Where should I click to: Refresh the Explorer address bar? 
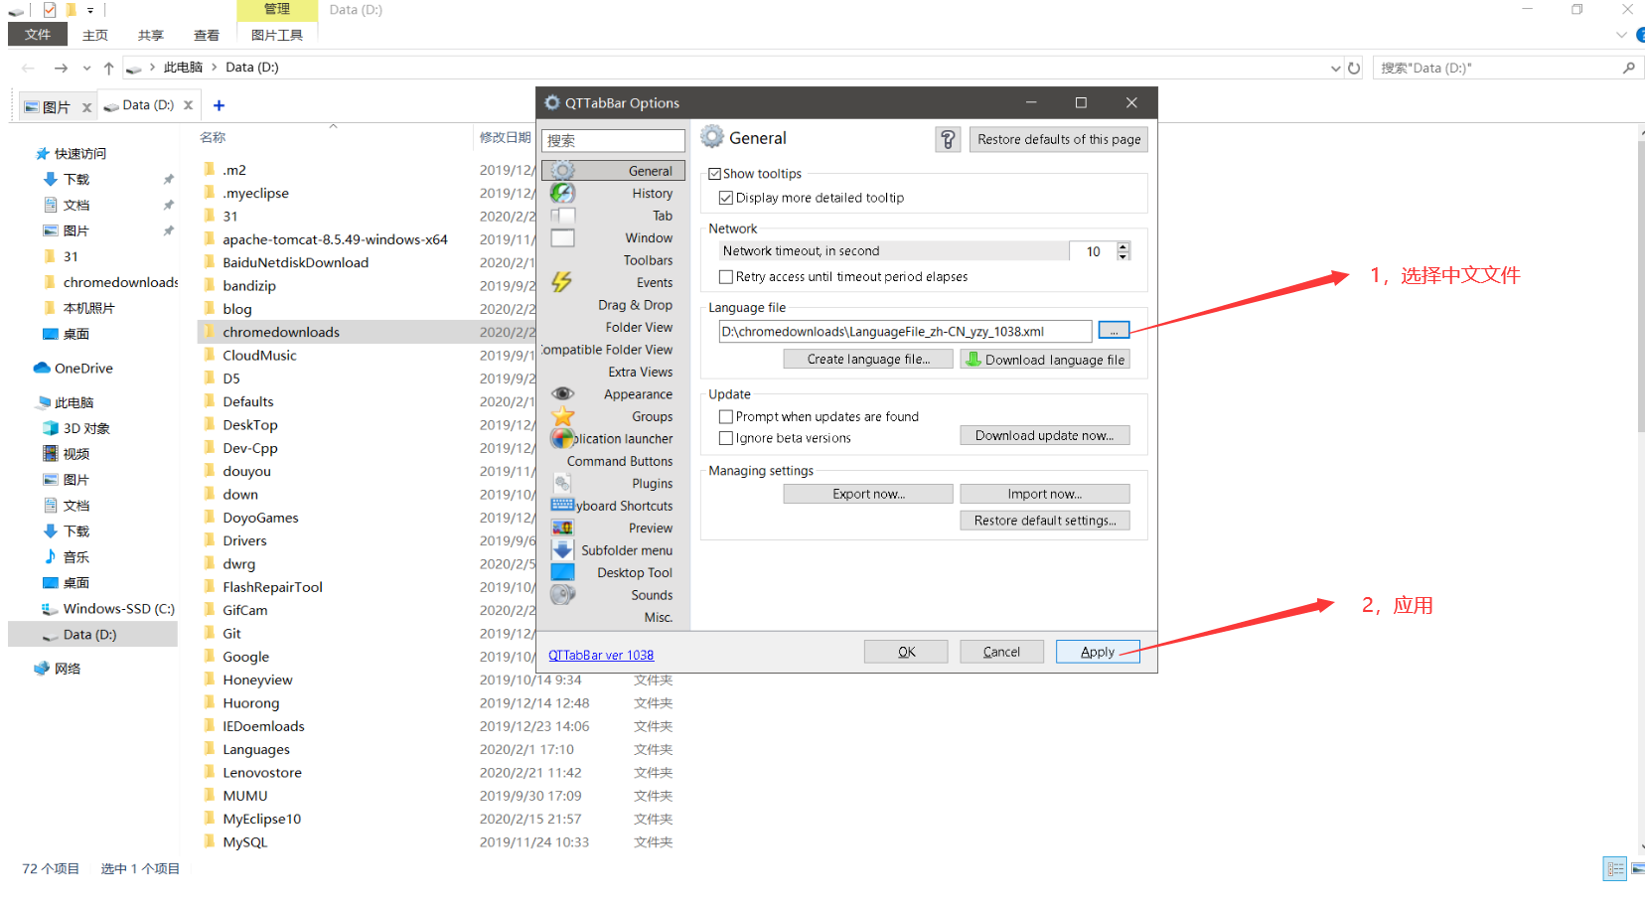point(1353,68)
